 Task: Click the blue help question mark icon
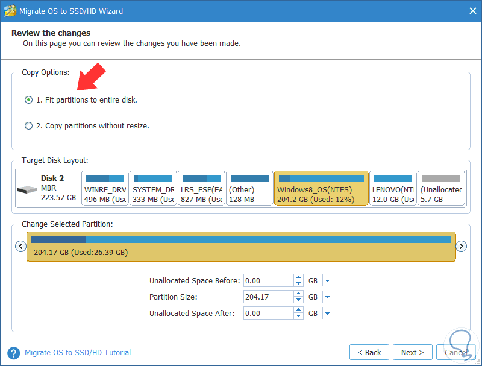[13, 353]
